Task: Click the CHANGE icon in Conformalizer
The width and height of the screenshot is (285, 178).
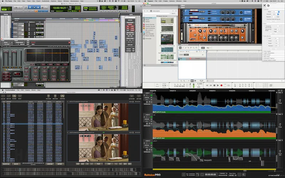Action: (14, 96)
